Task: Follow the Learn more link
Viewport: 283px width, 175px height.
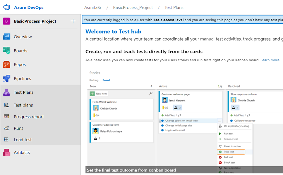Action: [x=270, y=60]
